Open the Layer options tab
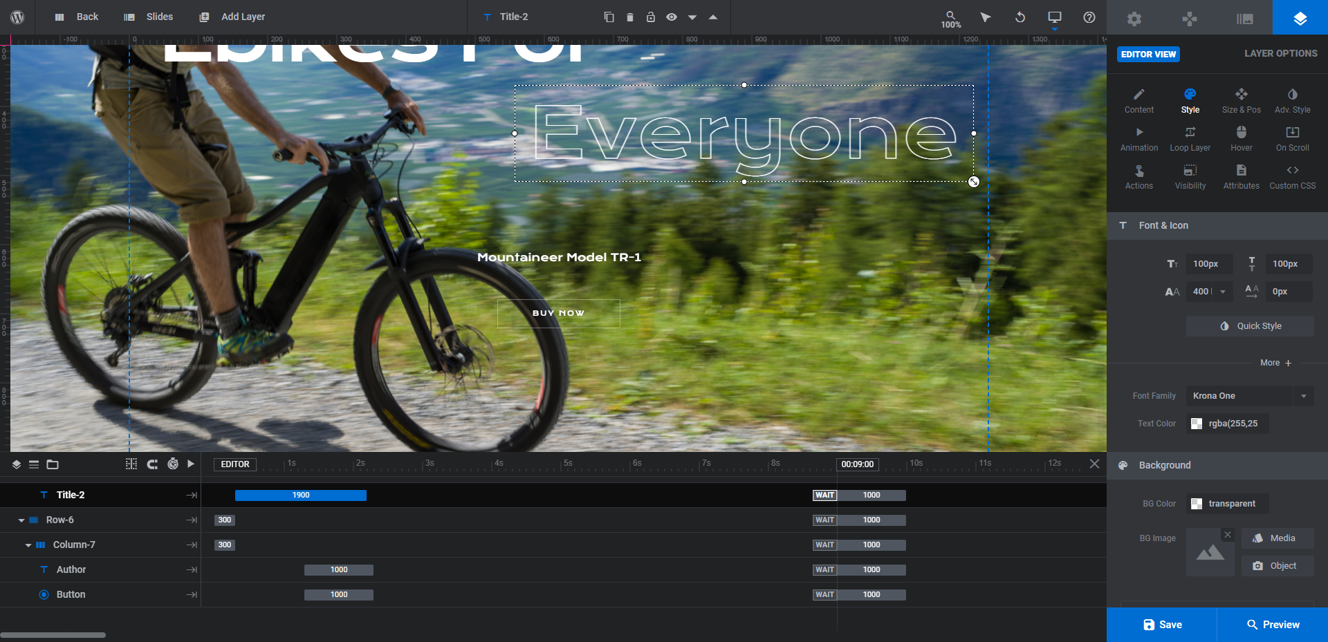The width and height of the screenshot is (1328, 642). click(1300, 17)
